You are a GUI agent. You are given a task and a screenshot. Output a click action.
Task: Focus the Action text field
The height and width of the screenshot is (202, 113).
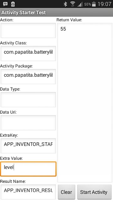pyautogui.click(x=28, y=30)
